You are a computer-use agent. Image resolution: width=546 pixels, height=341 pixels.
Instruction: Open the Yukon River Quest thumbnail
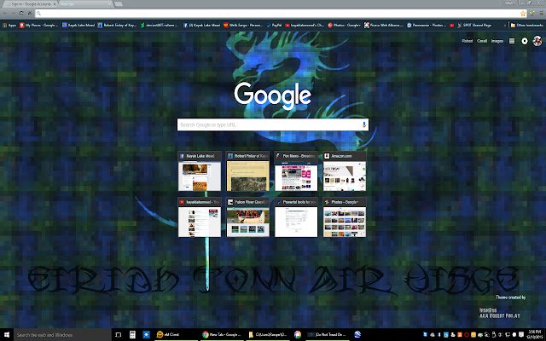(x=248, y=217)
